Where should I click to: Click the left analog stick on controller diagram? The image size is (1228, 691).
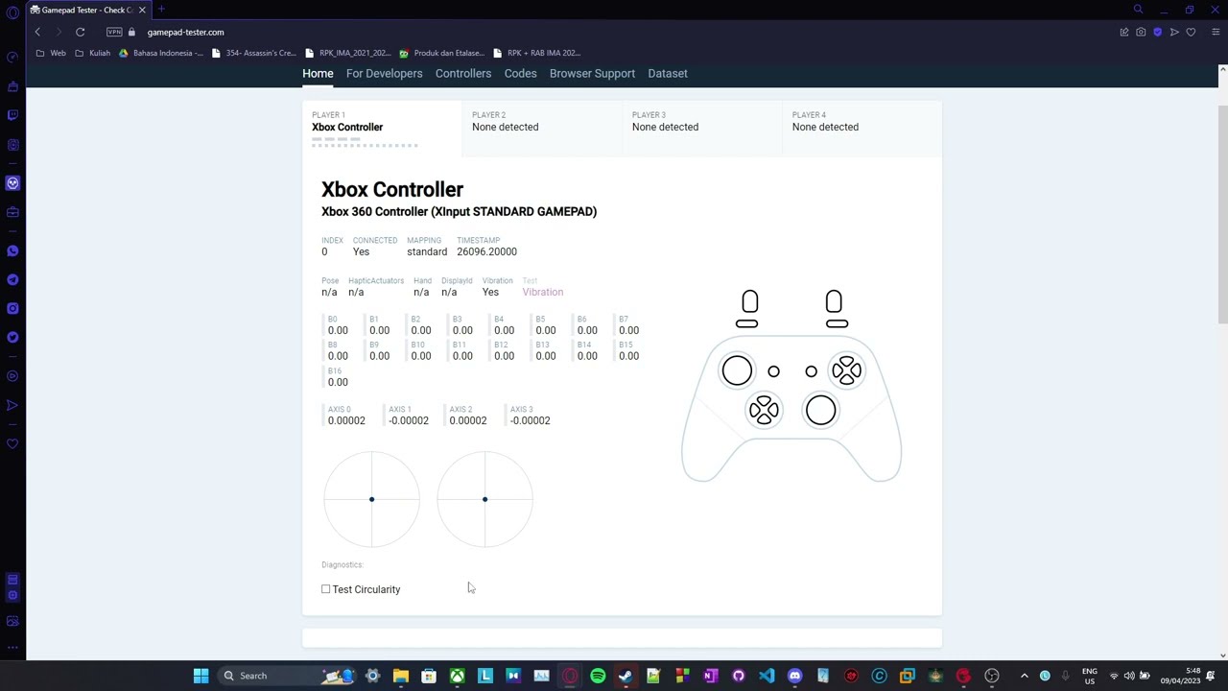(737, 370)
